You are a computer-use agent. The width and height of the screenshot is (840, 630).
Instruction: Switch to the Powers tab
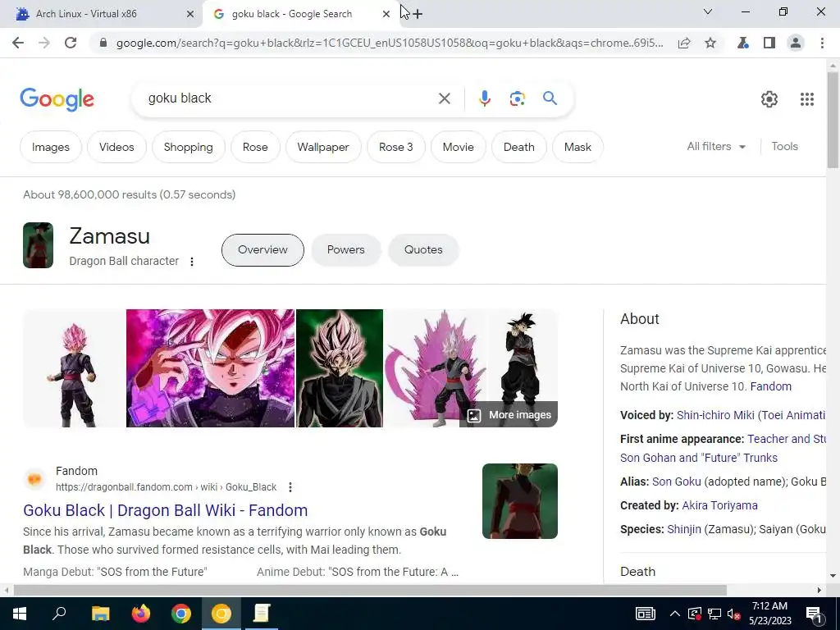(x=345, y=249)
